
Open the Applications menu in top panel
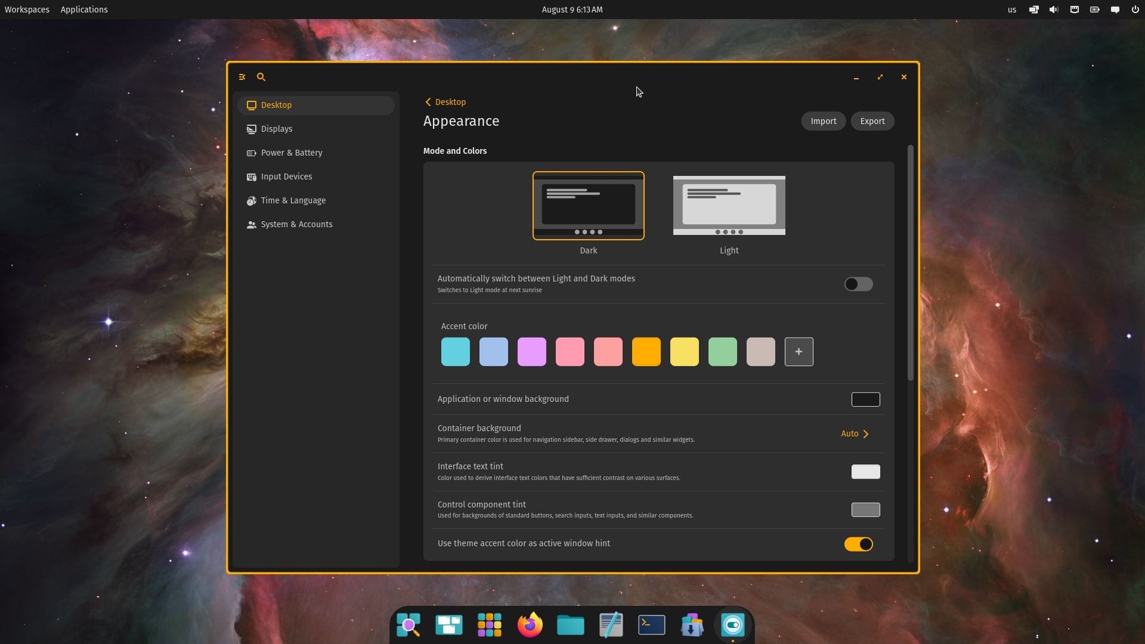[84, 10]
